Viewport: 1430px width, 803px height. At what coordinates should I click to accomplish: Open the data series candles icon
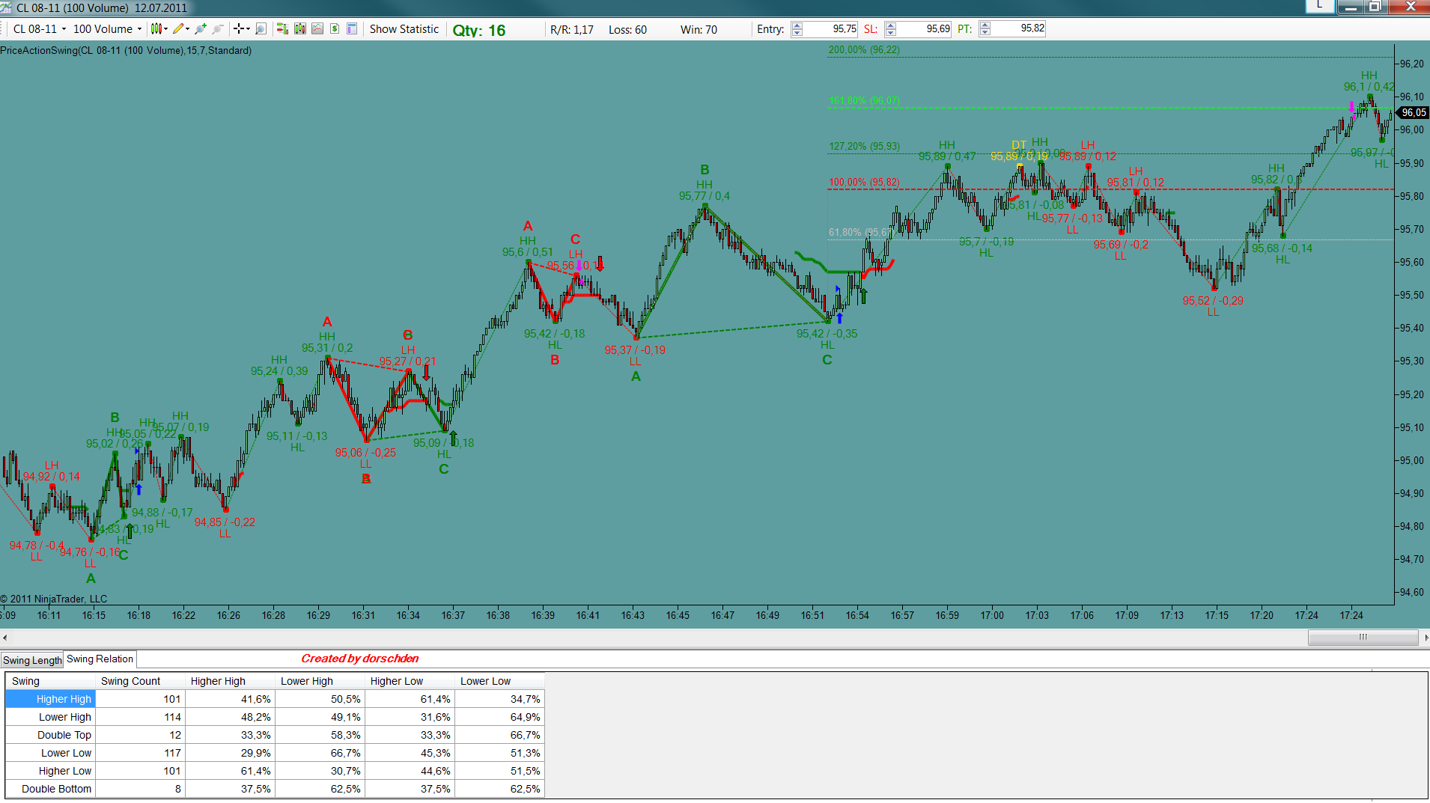coord(300,29)
